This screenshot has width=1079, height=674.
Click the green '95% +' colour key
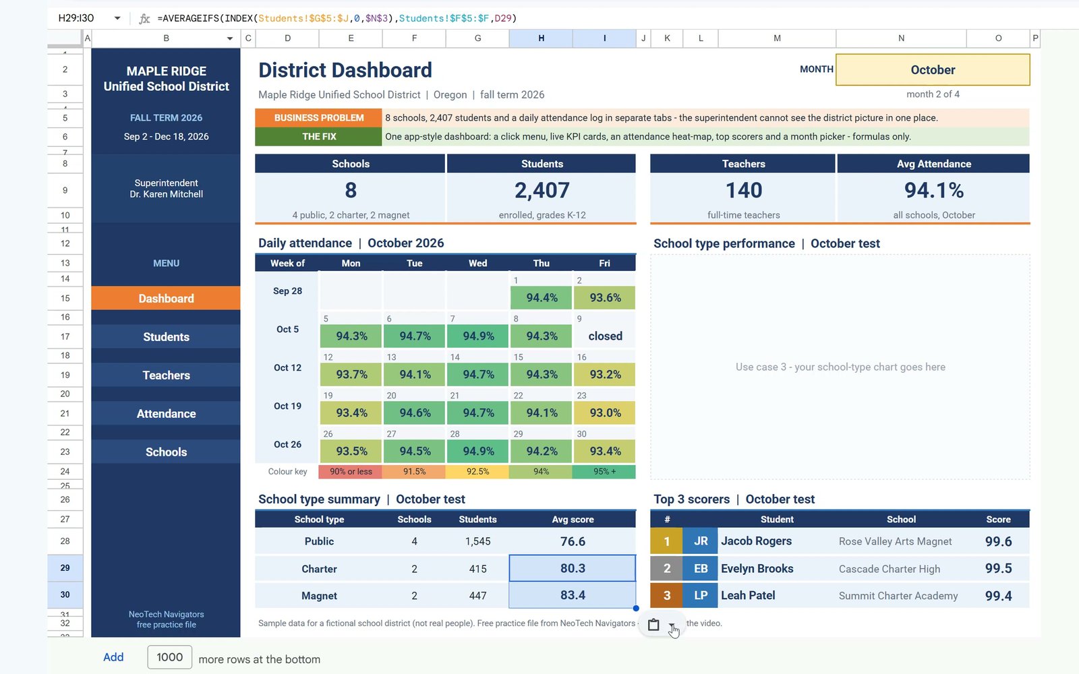[604, 472]
